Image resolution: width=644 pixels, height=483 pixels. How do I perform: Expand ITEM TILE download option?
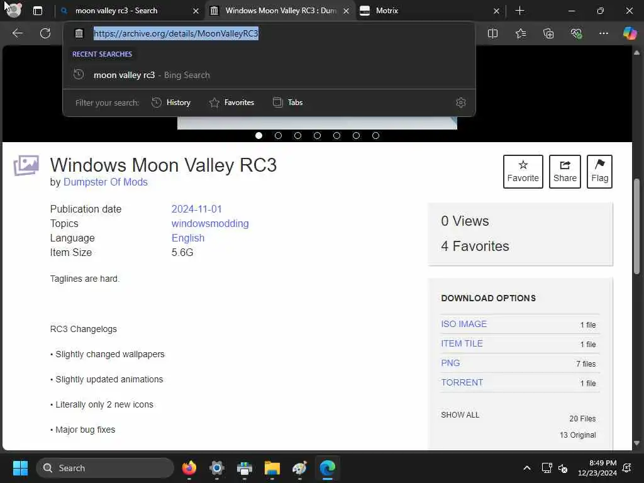[462, 343]
